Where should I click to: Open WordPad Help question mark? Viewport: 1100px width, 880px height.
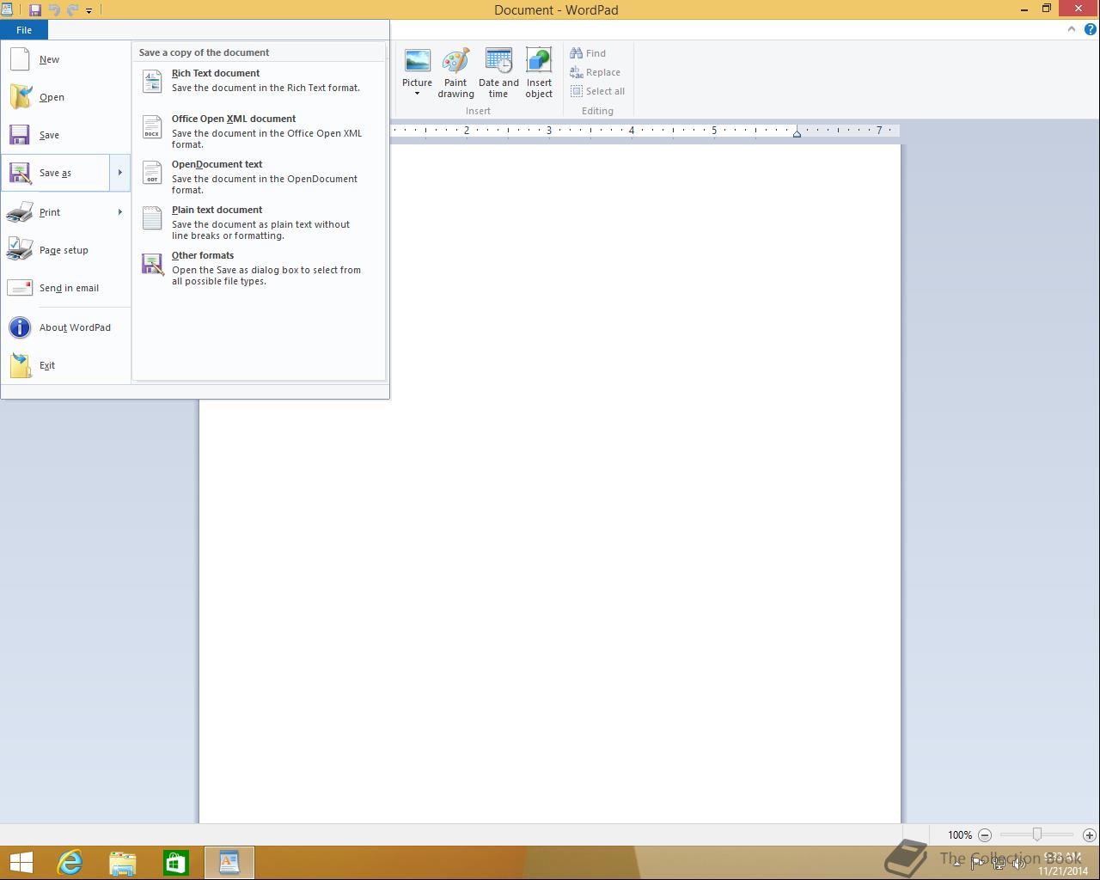click(x=1091, y=29)
